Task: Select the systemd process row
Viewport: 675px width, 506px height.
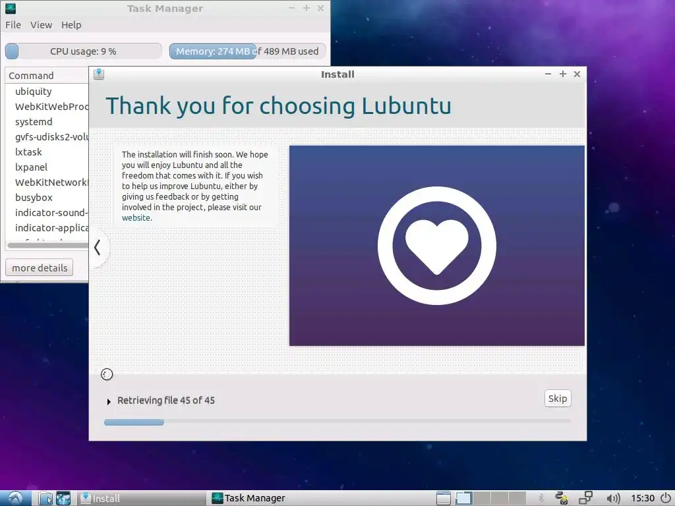Action: coord(47,122)
